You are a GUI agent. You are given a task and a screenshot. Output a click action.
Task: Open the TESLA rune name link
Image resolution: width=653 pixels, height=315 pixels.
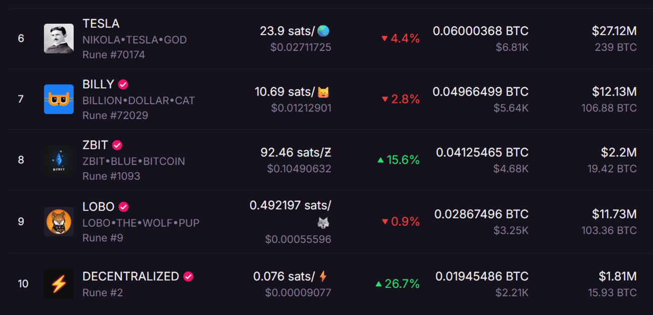101,24
